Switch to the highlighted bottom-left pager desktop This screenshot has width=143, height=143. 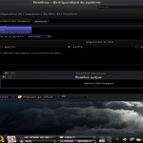(x=102, y=141)
